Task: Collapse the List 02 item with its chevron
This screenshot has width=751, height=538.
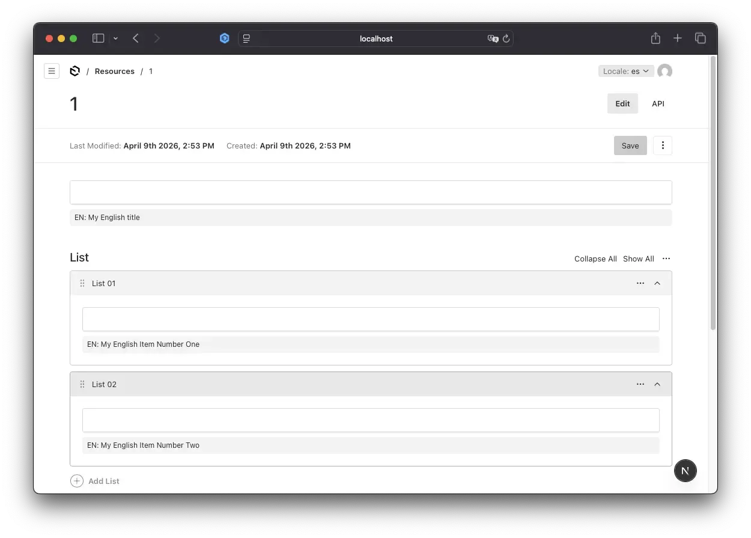Action: click(657, 384)
